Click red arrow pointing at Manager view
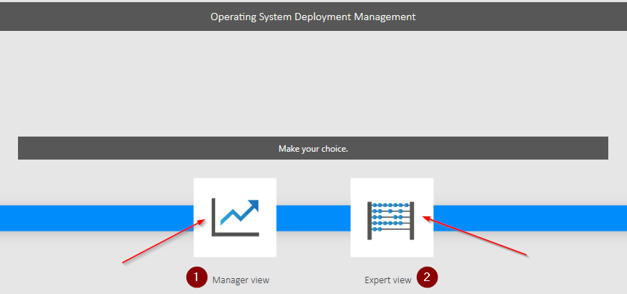Screen dimensions: 627x294 coord(162,244)
